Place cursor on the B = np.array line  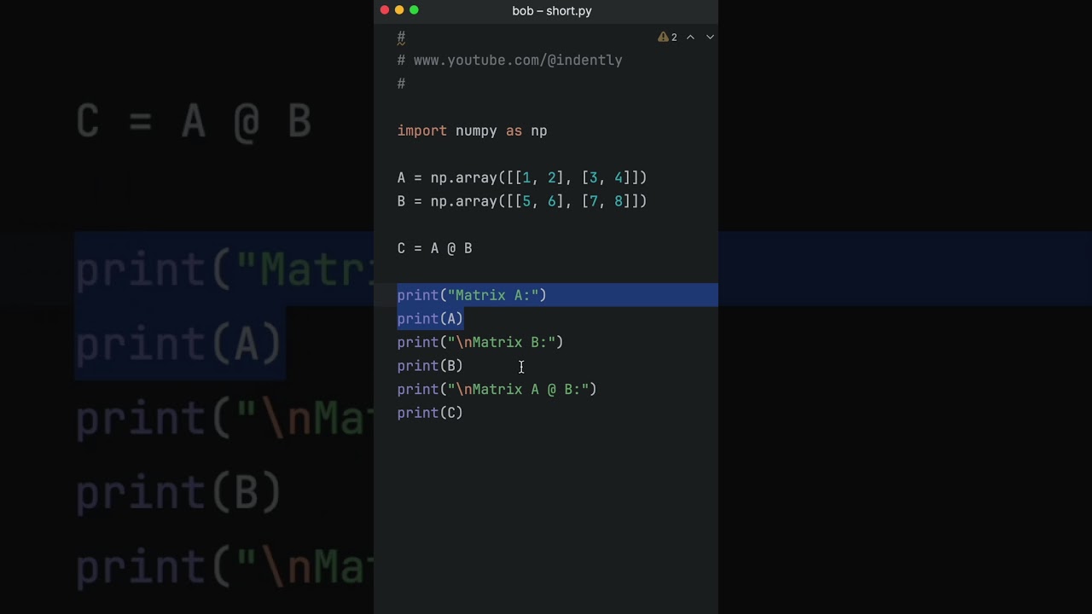[521, 201]
